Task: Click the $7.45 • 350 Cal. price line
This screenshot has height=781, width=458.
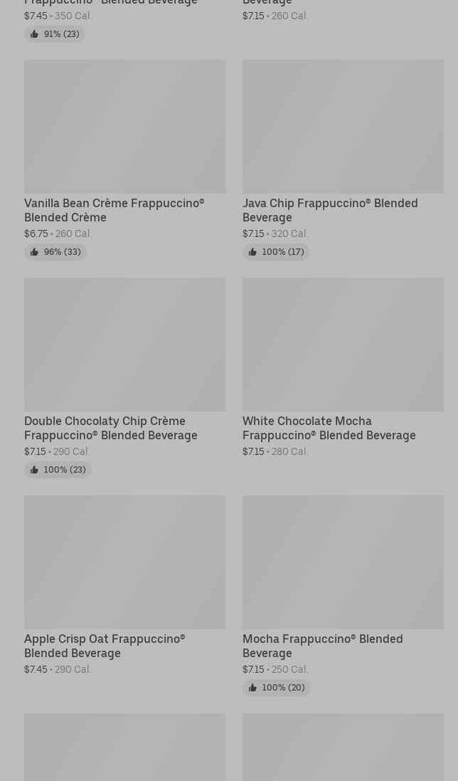Action: 58,16
